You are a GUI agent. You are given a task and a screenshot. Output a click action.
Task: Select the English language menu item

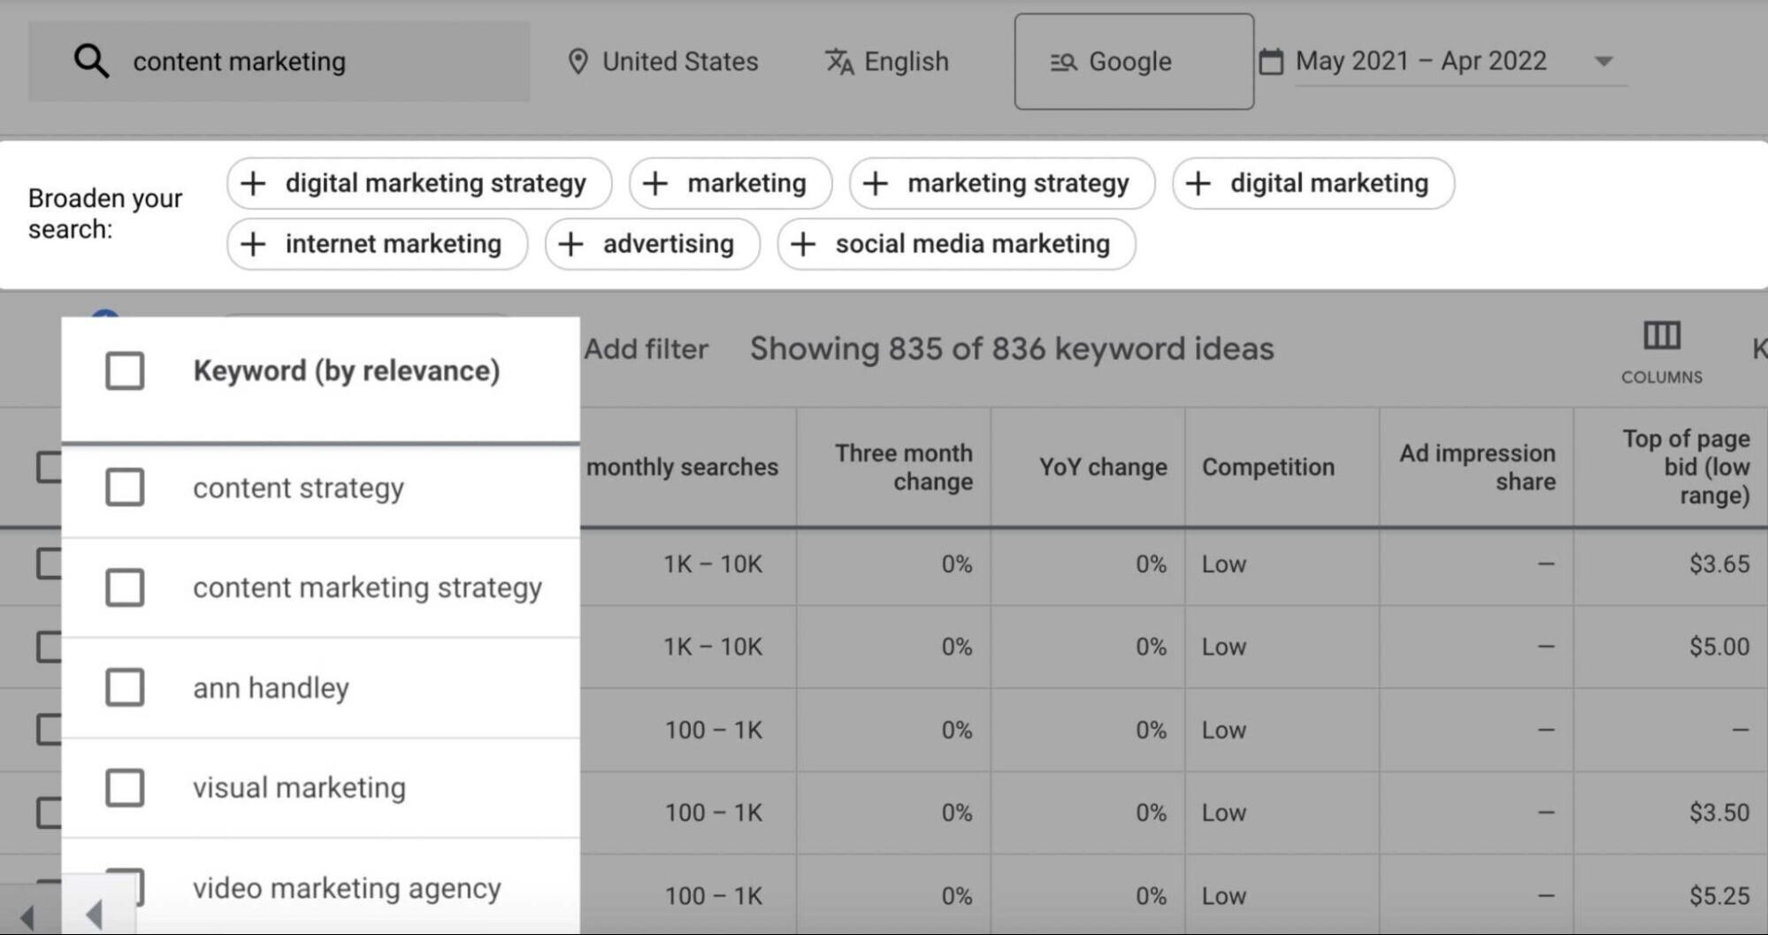click(907, 62)
